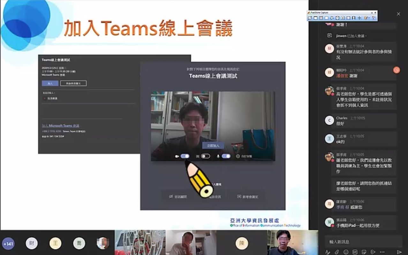The width and height of the screenshot is (408, 255).
Task: Click the Stream icon in compose toolbar
Action: [373, 252]
